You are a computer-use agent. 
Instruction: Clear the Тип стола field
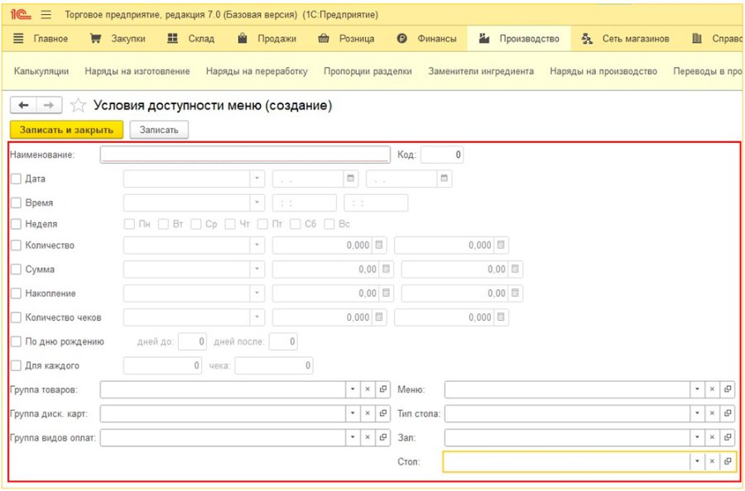pos(712,413)
